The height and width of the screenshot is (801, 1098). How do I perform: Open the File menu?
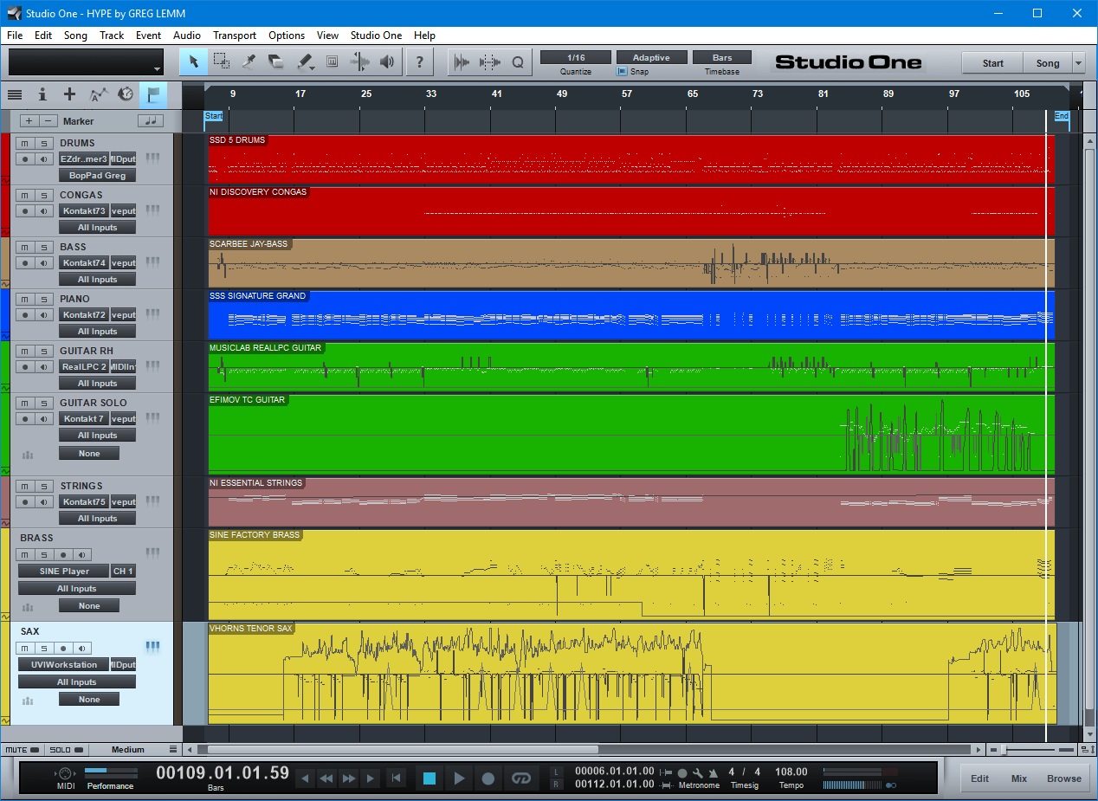tap(15, 36)
